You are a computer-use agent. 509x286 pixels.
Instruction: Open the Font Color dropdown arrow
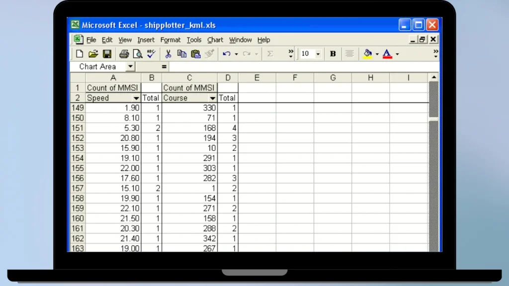(397, 54)
